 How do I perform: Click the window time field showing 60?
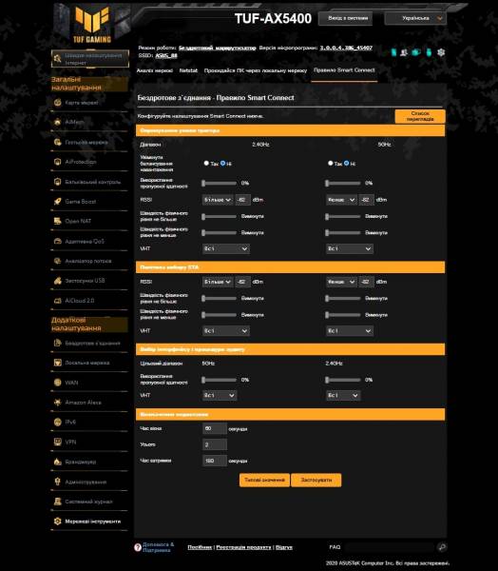215,428
